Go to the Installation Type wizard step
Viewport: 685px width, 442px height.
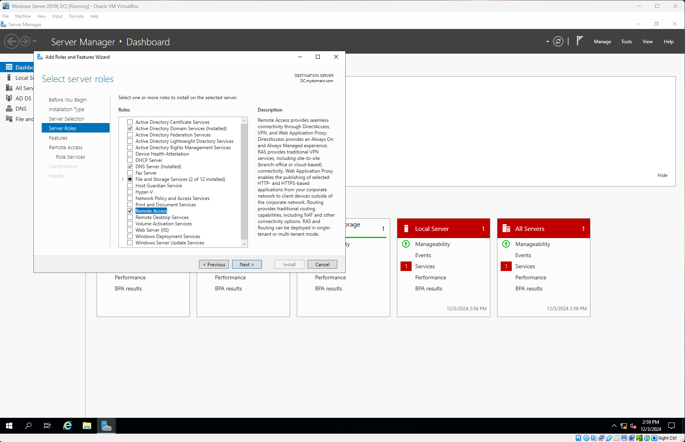(66, 110)
